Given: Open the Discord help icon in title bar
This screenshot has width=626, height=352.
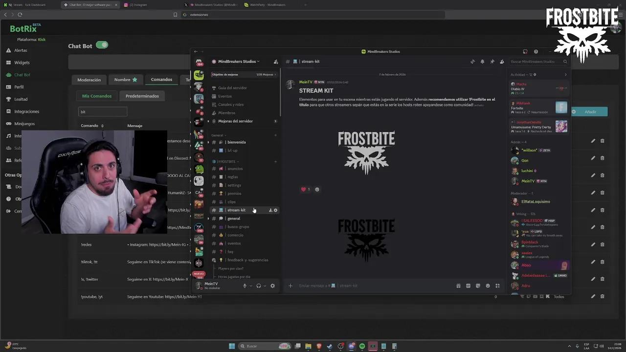Looking at the screenshot, I should 536,51.
